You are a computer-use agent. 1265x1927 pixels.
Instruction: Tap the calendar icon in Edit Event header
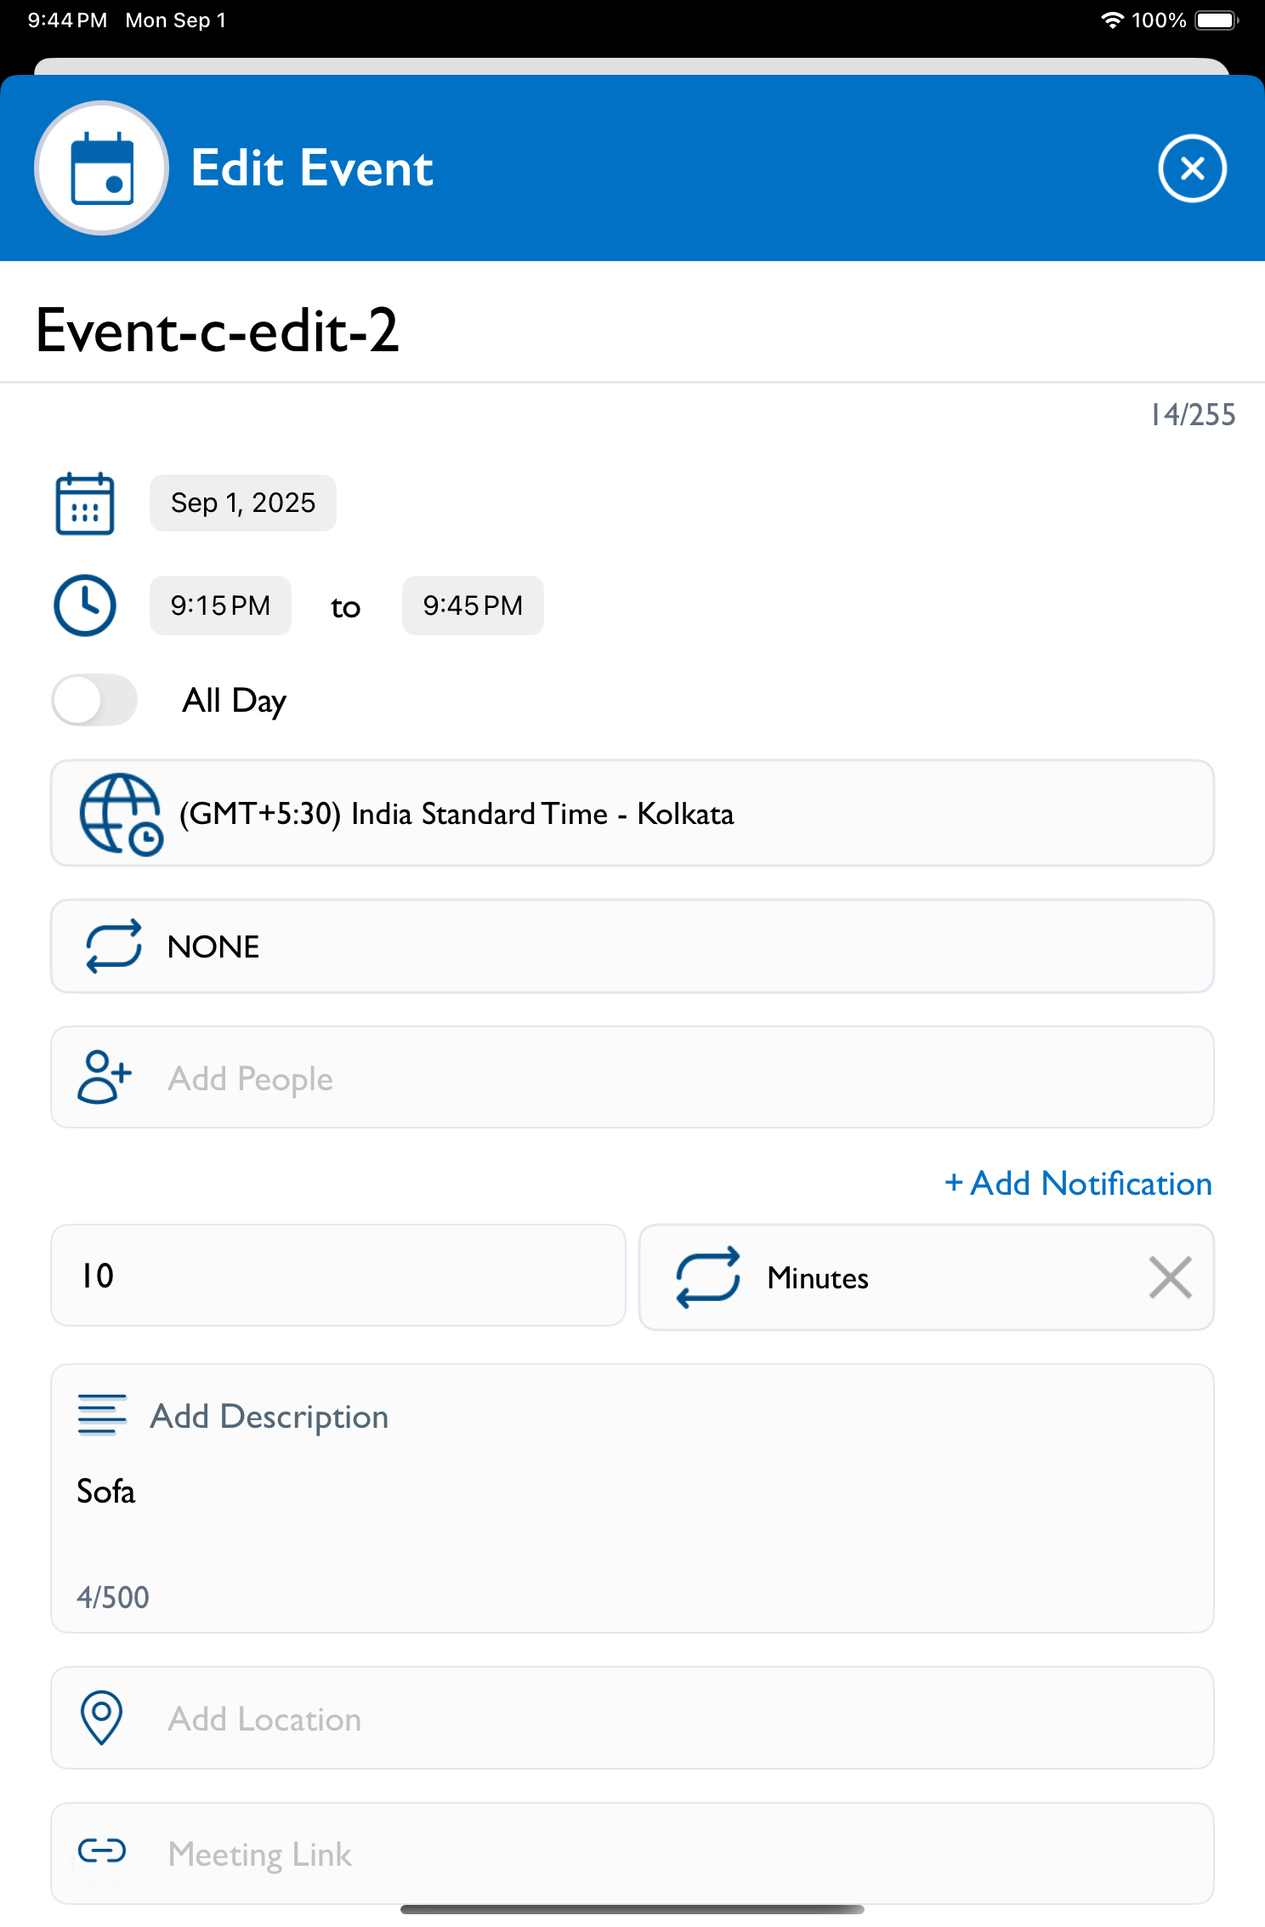point(102,168)
